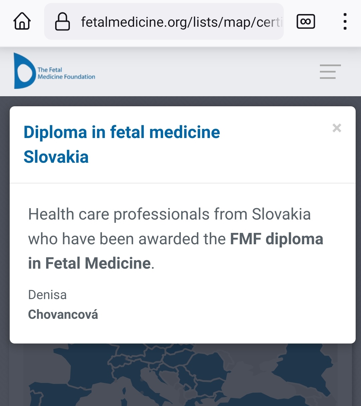Click the Fetal Medicine Foundation logo emblem
Image resolution: width=361 pixels, height=406 pixels.
tap(24, 71)
